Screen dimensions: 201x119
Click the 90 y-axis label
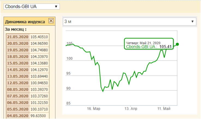tap(68, 89)
